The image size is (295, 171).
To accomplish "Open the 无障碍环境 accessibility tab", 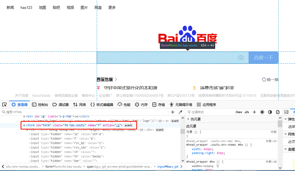I will point(181,105).
